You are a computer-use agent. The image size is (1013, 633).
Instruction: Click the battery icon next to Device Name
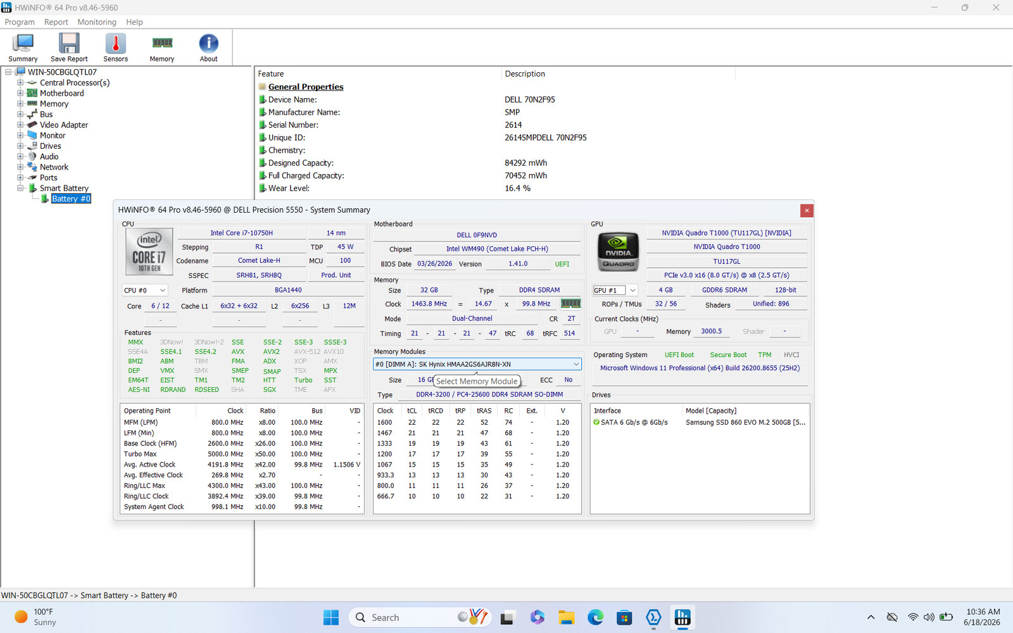pyautogui.click(x=262, y=99)
